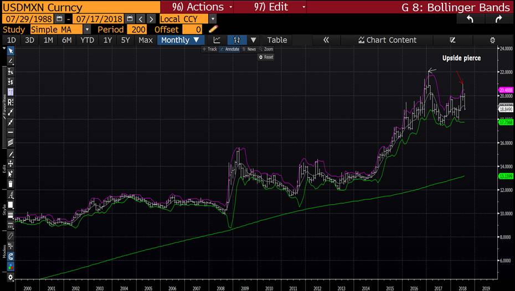The height and width of the screenshot is (291, 515).
Task: Select the R regression tool
Action: click(x=11, y=102)
